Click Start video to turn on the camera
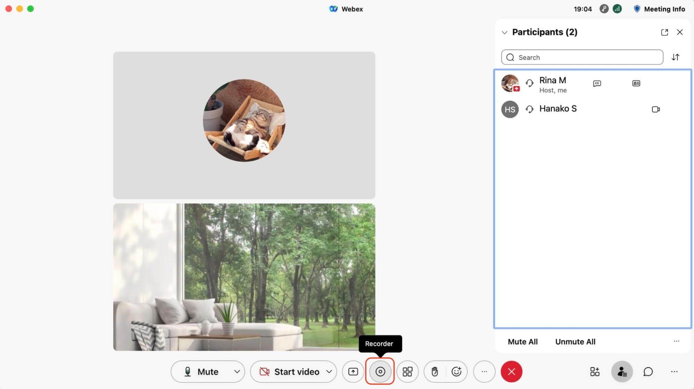The image size is (694, 389). pos(289,372)
